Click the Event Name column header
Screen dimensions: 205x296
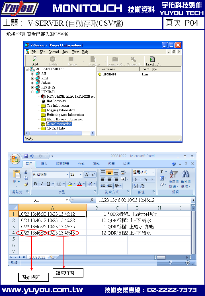coord(118,69)
